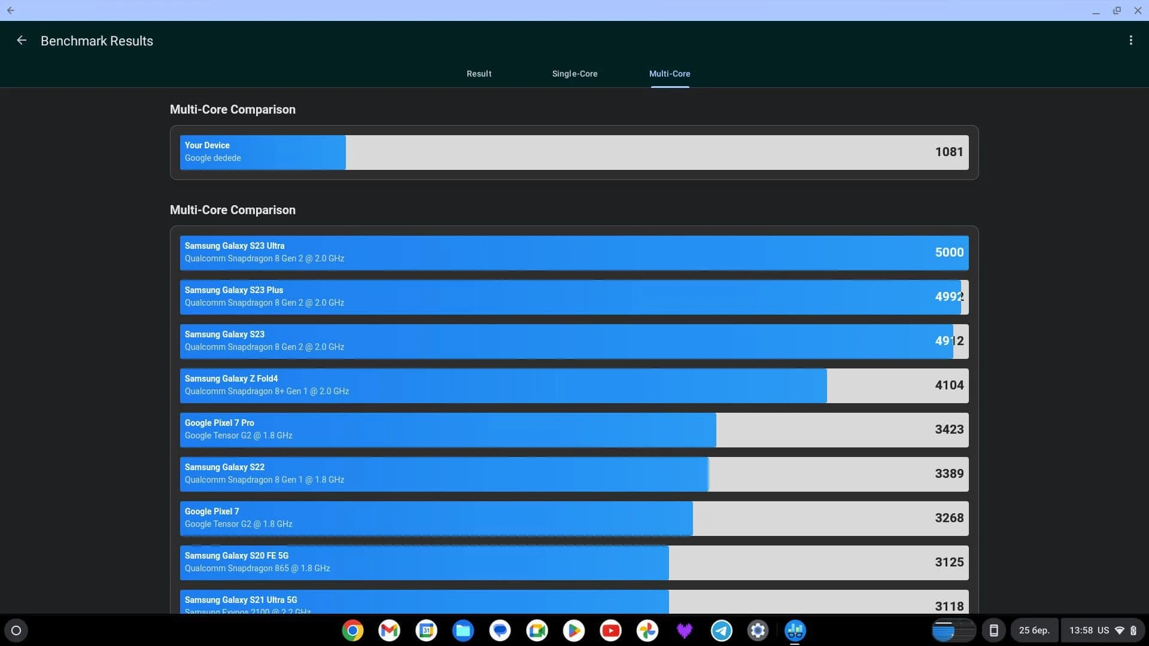
Task: Click the 3268 score value
Action: click(949, 518)
